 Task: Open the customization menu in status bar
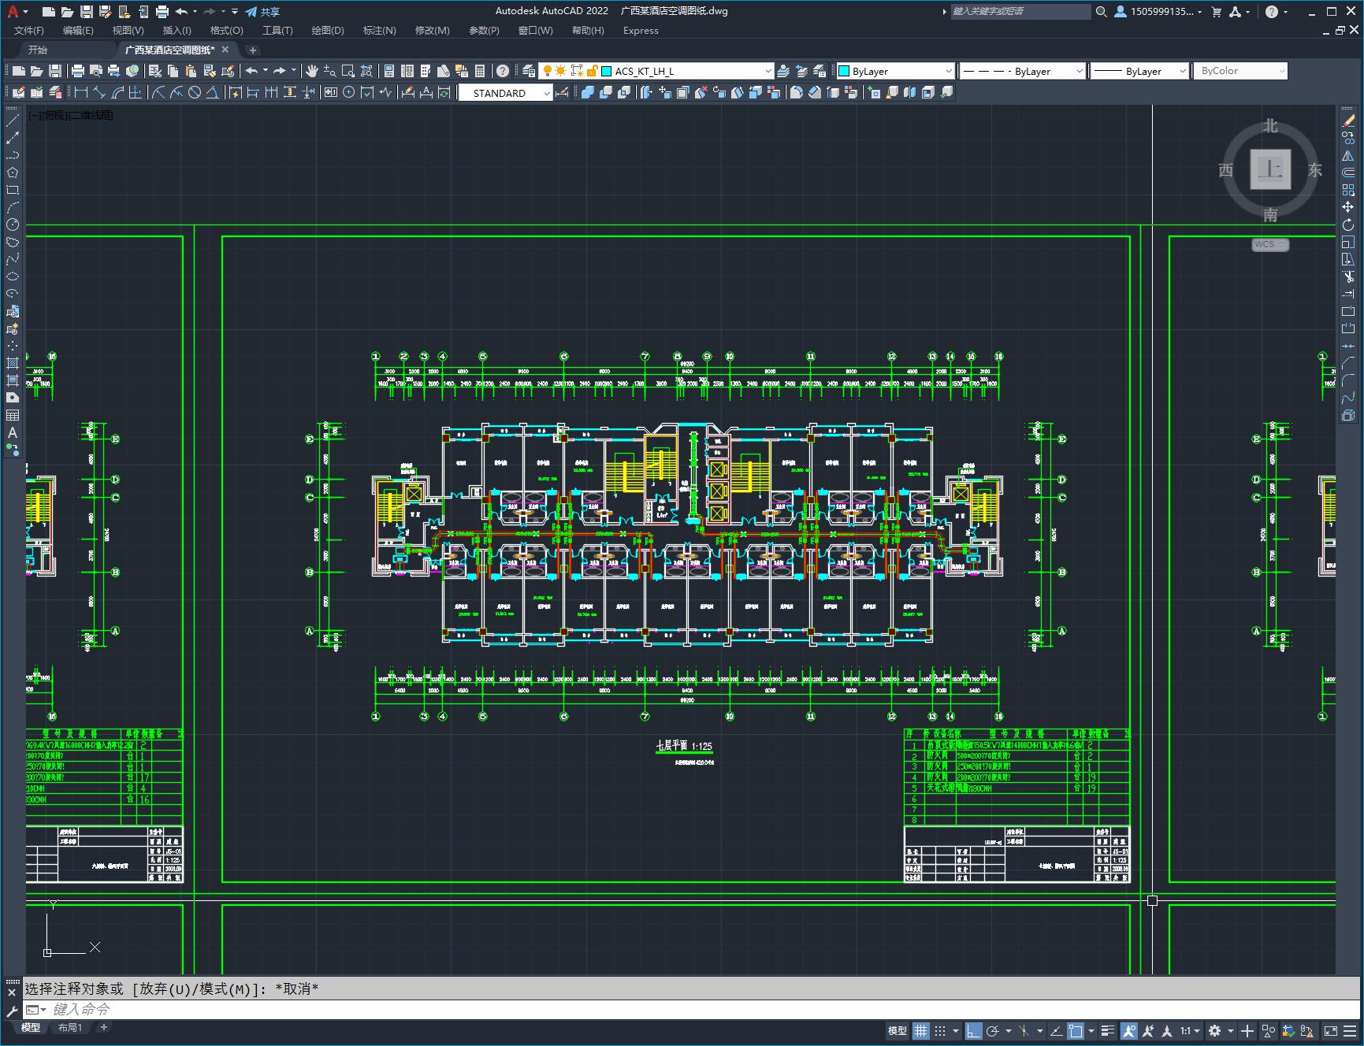[1349, 1030]
